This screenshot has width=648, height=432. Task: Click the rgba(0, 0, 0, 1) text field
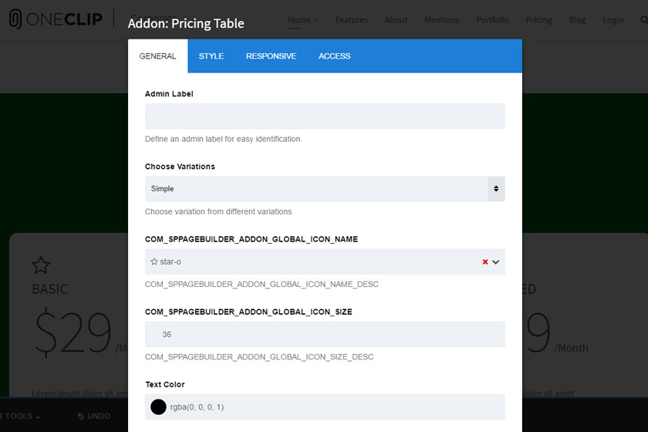coord(325,407)
